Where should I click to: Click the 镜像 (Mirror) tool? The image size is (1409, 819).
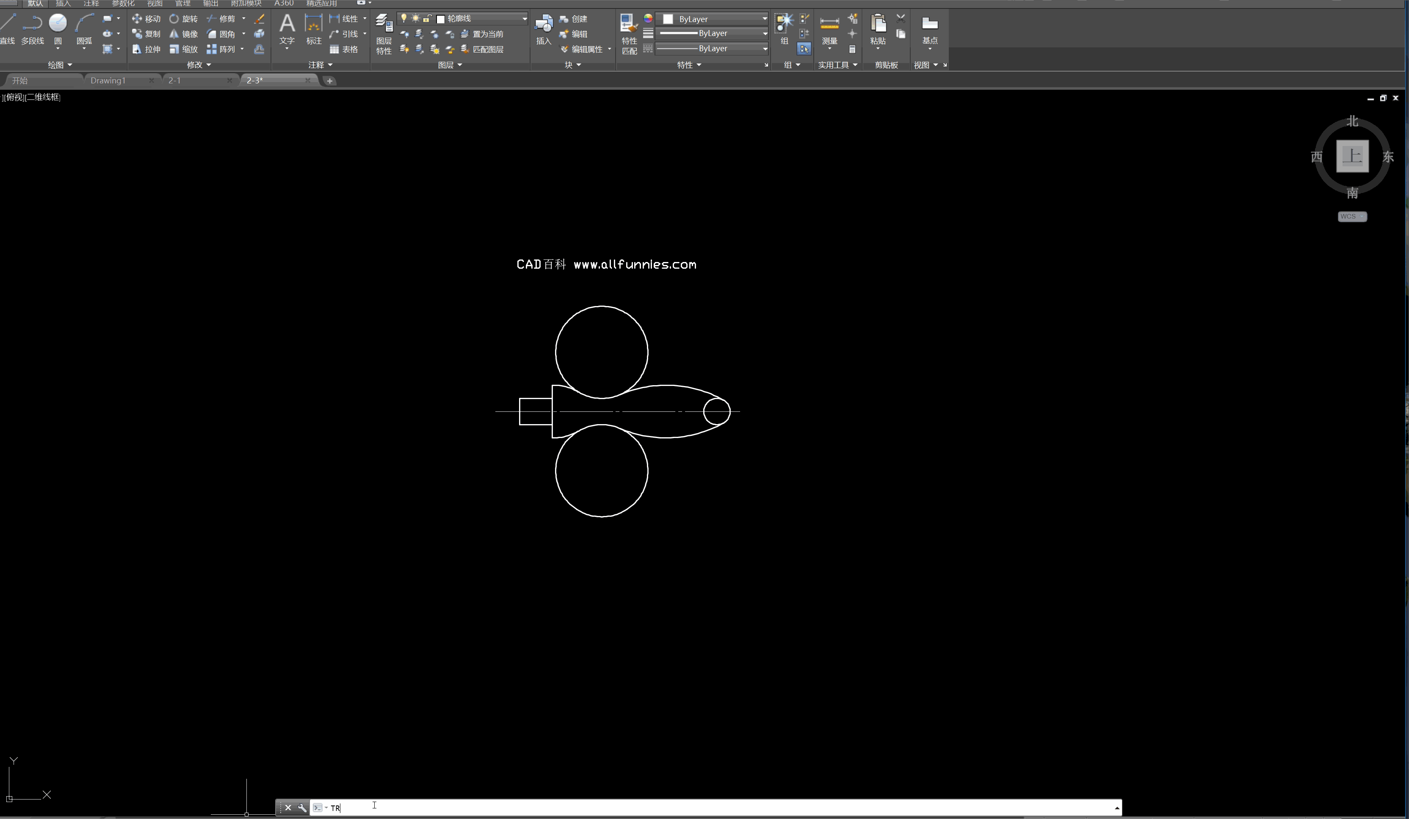[183, 33]
